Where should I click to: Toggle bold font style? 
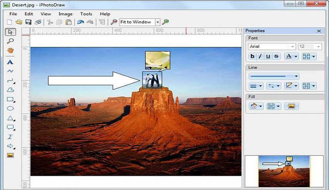pos(252,56)
